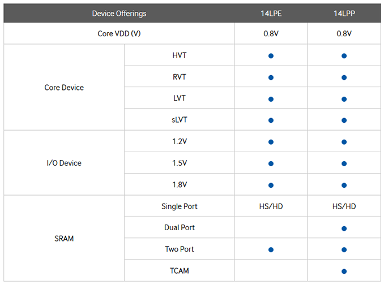This screenshot has height=285, width=384.
Task: Select the HS/HD value under 14LPE
Action: tap(271, 206)
